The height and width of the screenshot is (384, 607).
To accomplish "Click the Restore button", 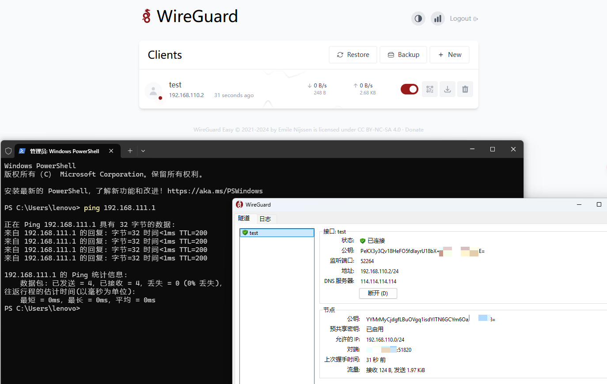I will (x=353, y=55).
